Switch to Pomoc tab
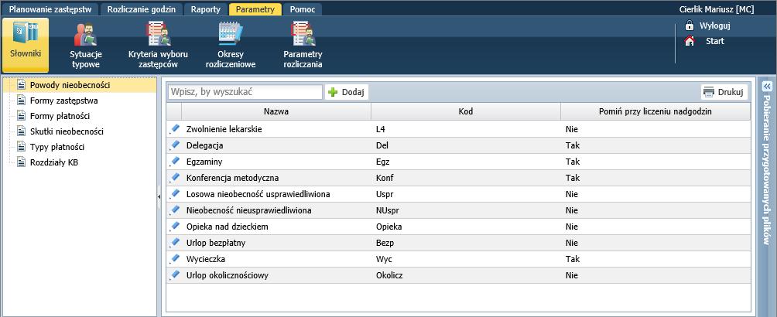This screenshot has width=777, height=317. coord(303,9)
